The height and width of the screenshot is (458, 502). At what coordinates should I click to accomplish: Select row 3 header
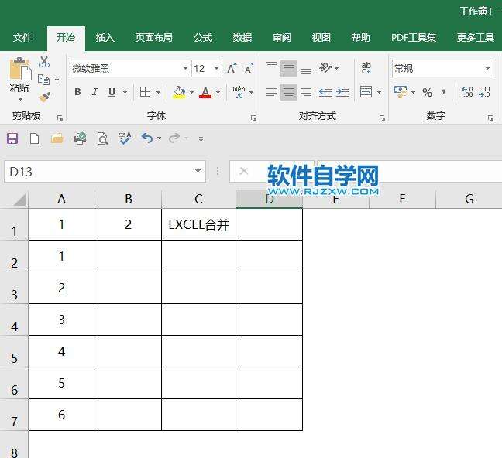pyautogui.click(x=14, y=289)
